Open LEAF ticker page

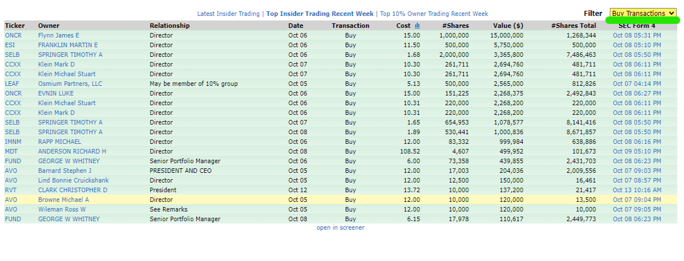click(12, 84)
